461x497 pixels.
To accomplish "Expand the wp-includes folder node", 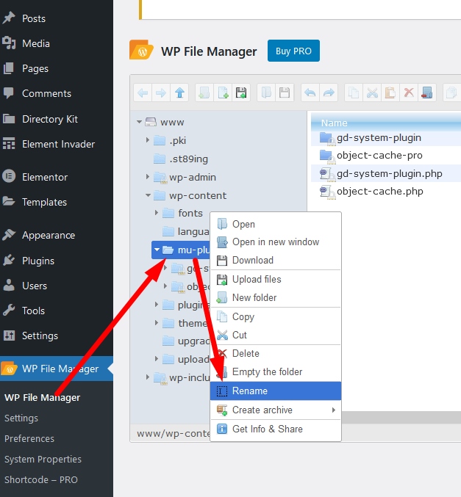I will [148, 377].
